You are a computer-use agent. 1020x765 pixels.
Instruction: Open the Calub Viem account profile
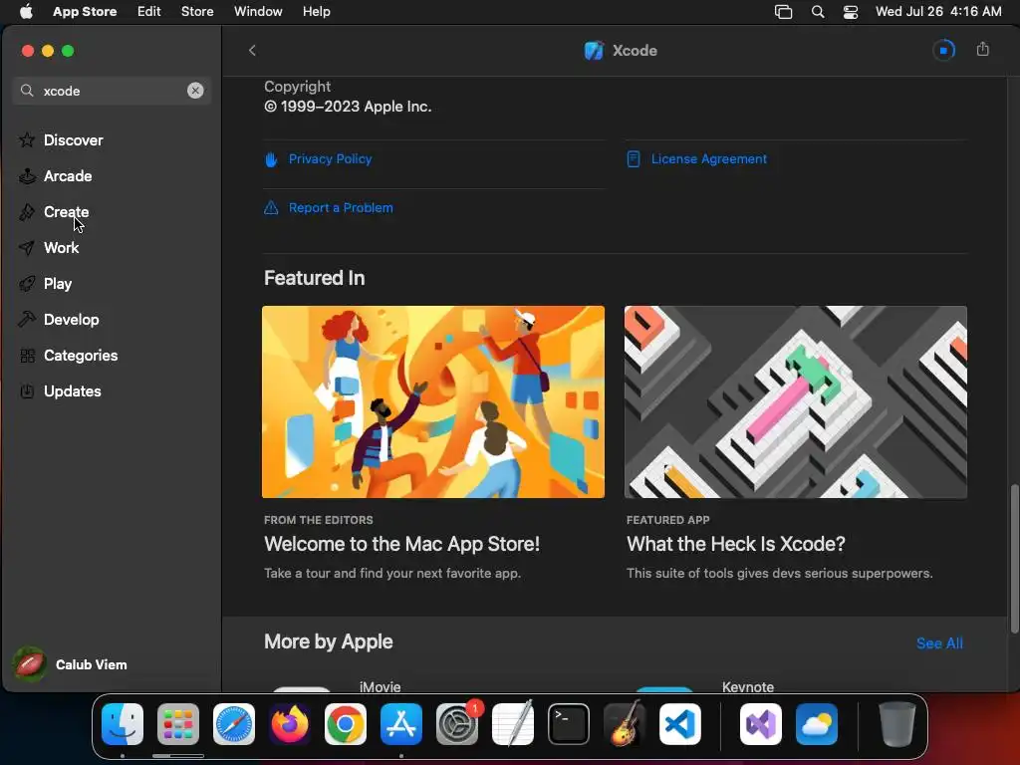coord(71,664)
